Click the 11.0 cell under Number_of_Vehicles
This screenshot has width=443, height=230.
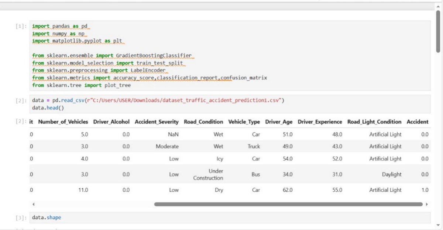[x=83, y=190]
